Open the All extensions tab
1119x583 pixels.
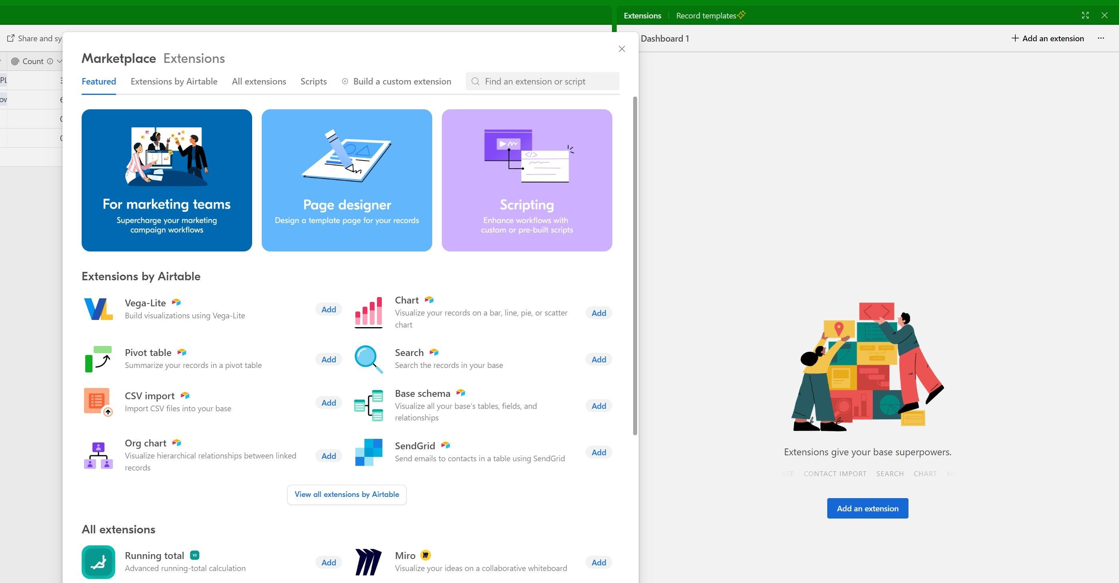click(x=259, y=81)
